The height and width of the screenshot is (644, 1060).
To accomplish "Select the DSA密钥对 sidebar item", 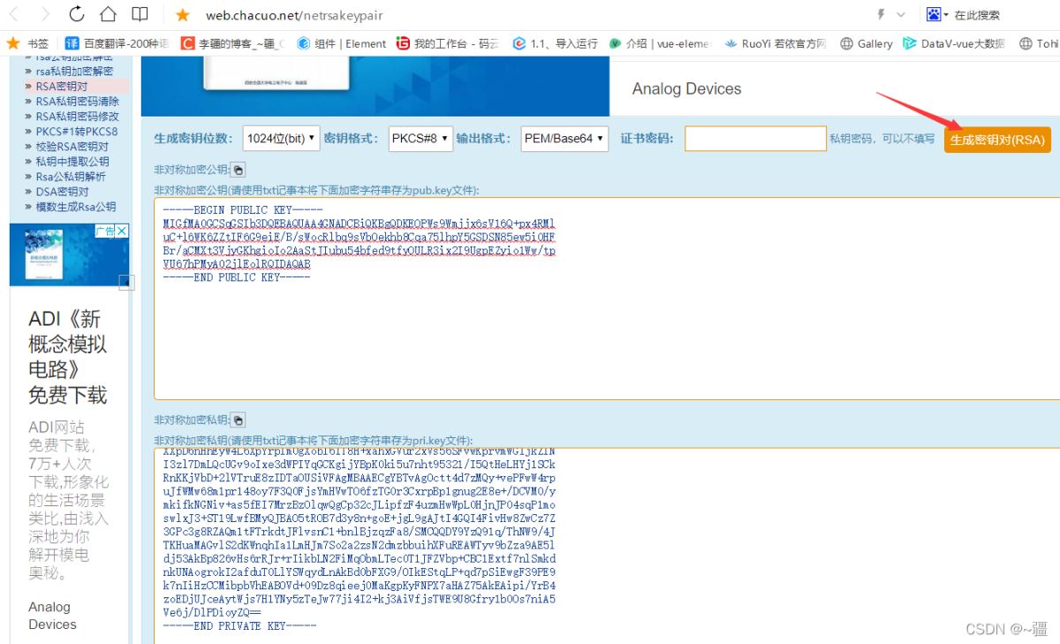I will click(x=62, y=192).
